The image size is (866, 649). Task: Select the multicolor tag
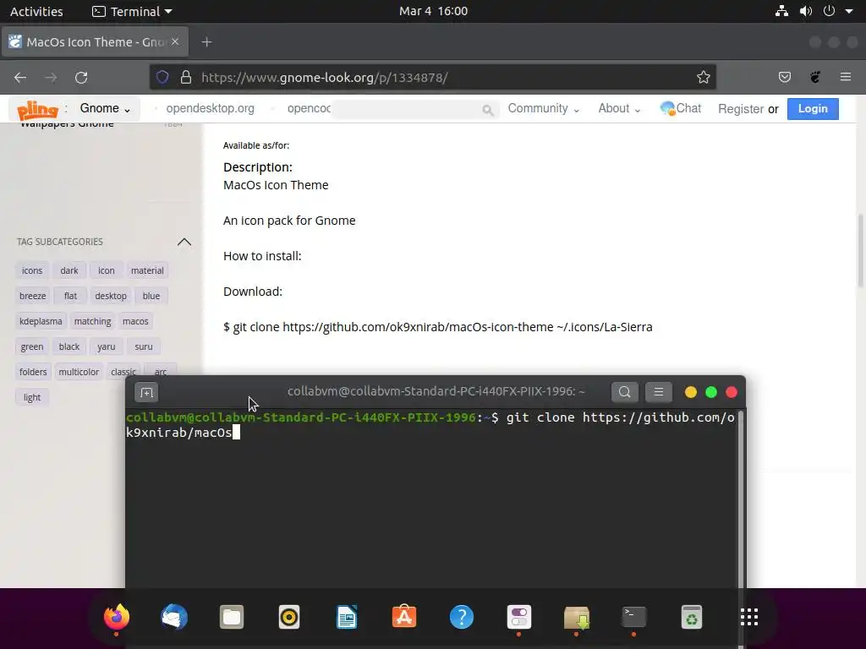click(x=79, y=373)
